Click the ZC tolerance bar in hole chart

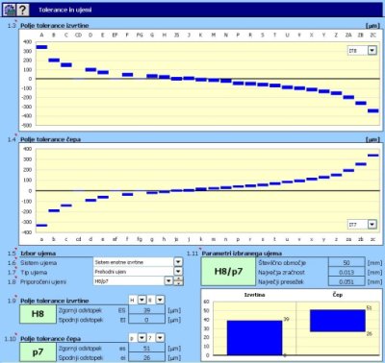pos(373,110)
